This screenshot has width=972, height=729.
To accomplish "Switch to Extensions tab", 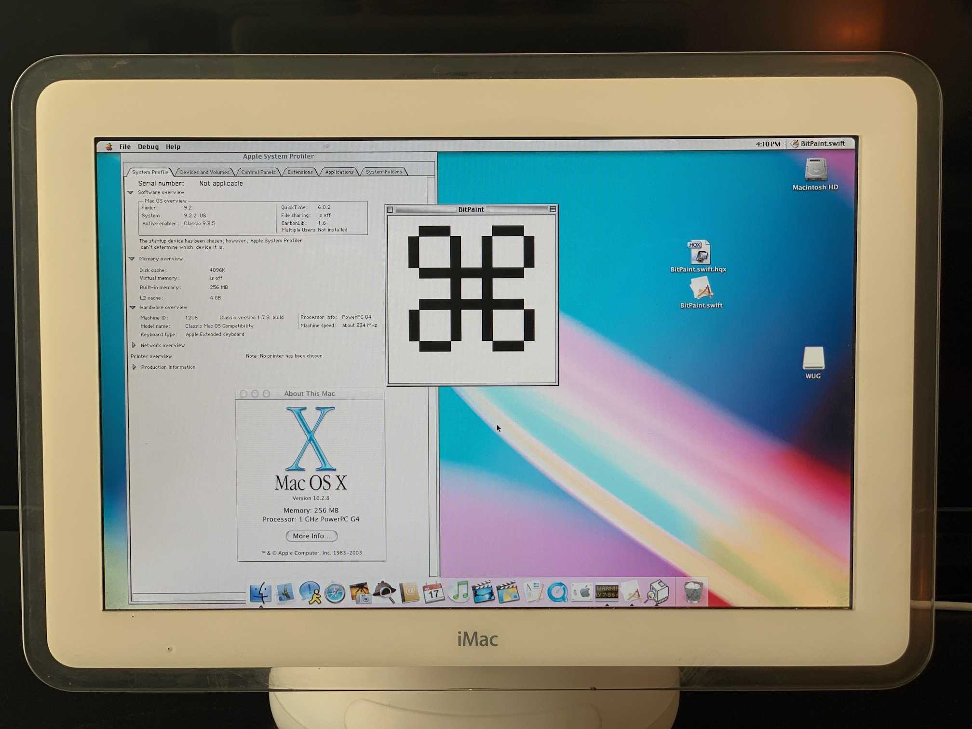I will [x=300, y=172].
